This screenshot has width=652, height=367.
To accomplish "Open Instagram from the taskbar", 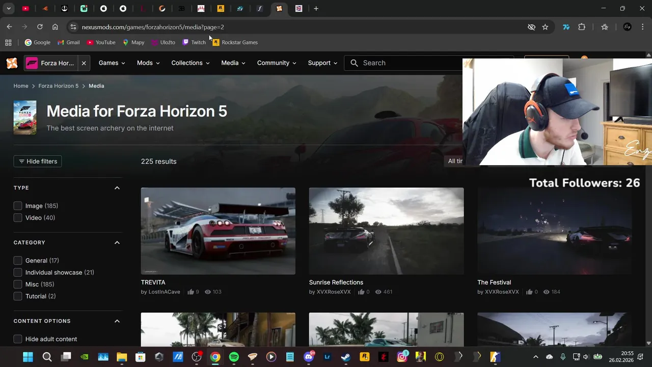I will click(402, 357).
